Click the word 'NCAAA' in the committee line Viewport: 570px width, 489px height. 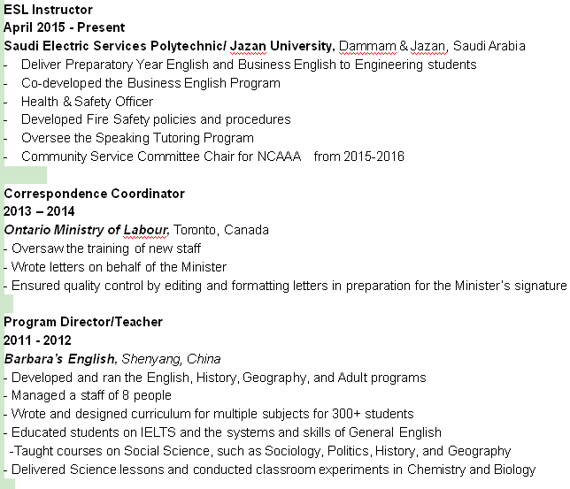(x=280, y=157)
